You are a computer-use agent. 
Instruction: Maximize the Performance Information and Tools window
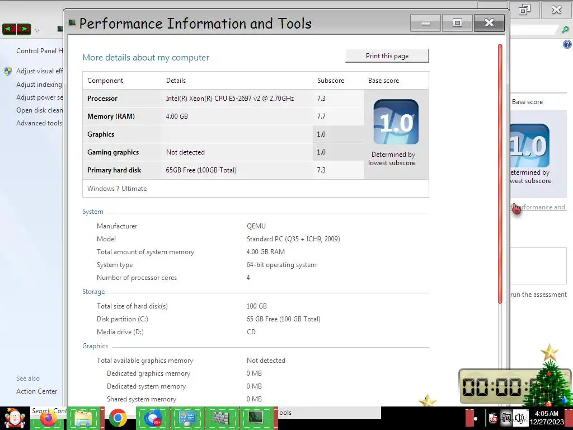point(457,23)
